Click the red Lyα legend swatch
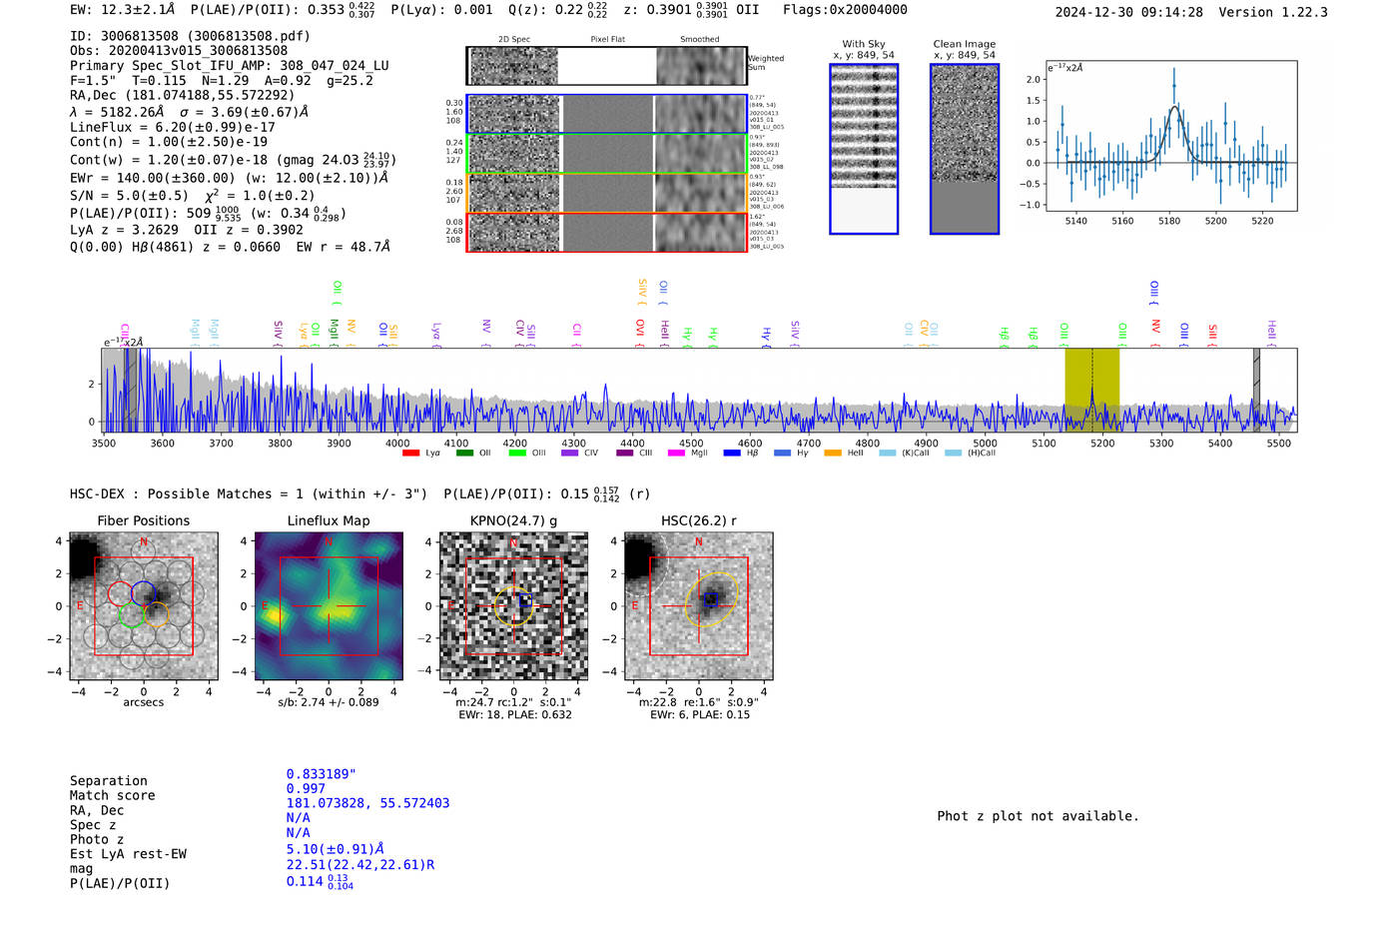1398x952 pixels. click(x=410, y=454)
